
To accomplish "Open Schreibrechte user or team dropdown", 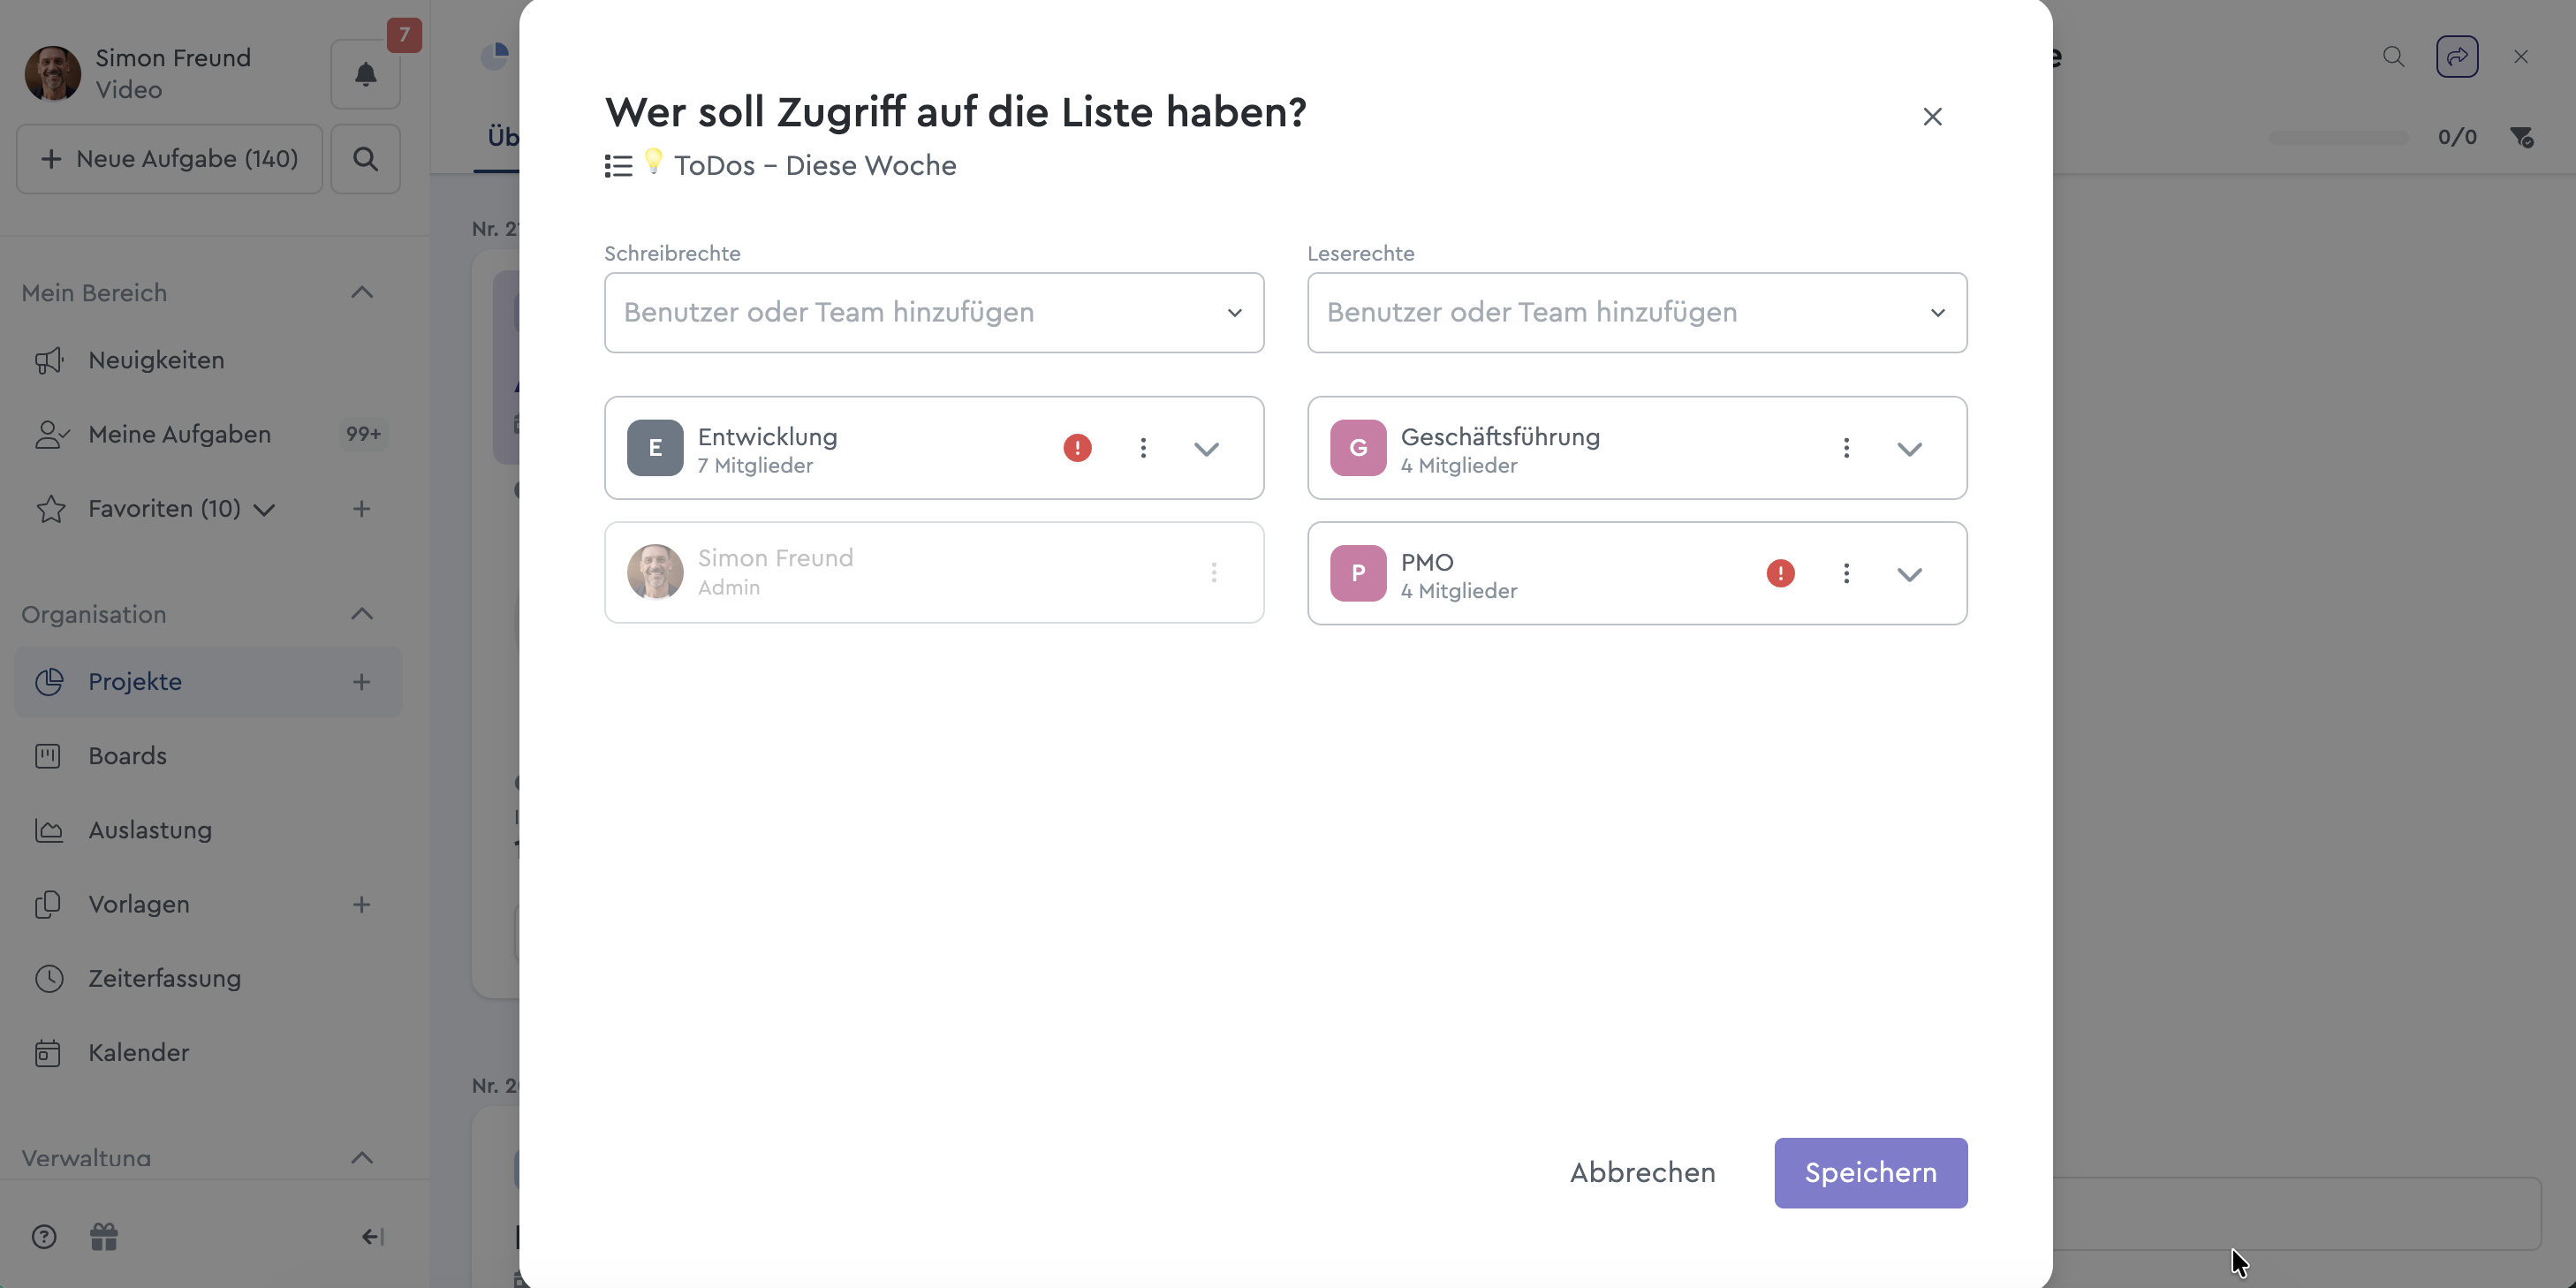I will [x=933, y=312].
